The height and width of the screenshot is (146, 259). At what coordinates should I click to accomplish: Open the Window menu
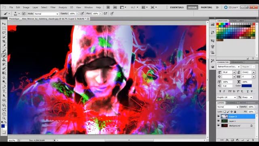pyautogui.click(x=89, y=7)
